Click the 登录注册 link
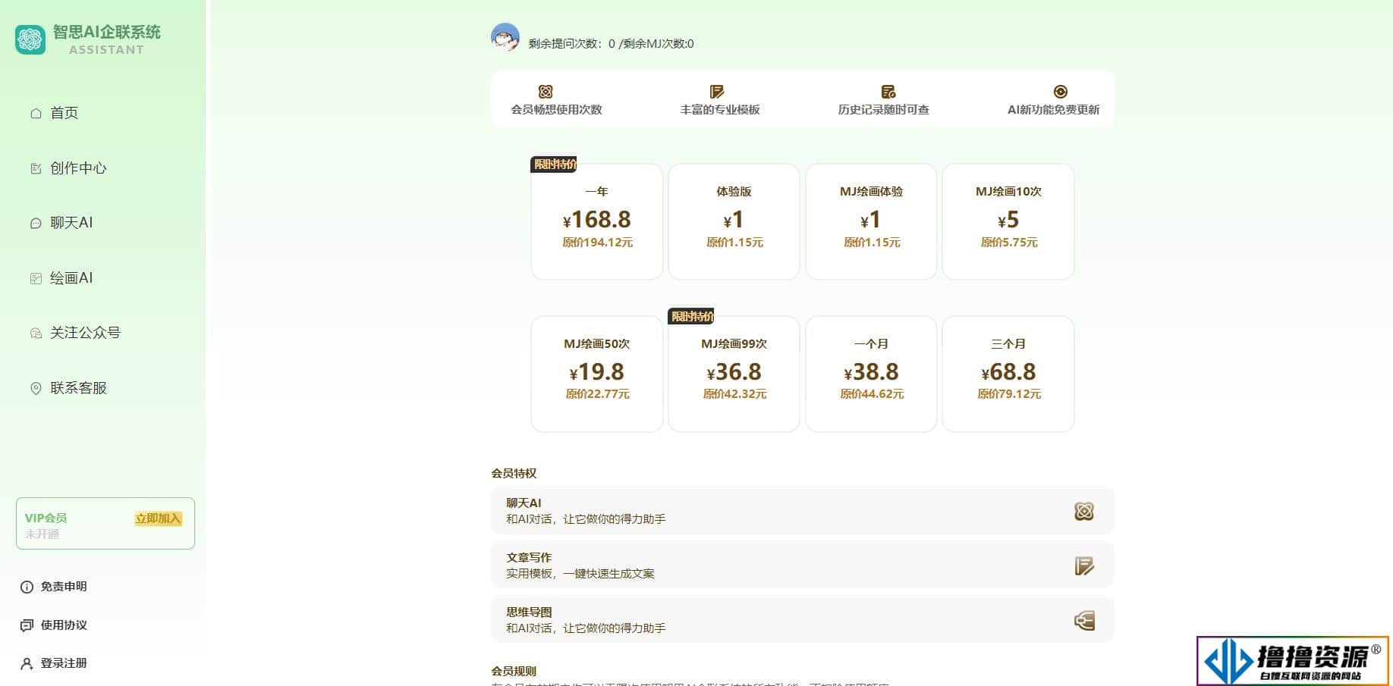The height and width of the screenshot is (686, 1393). click(64, 663)
